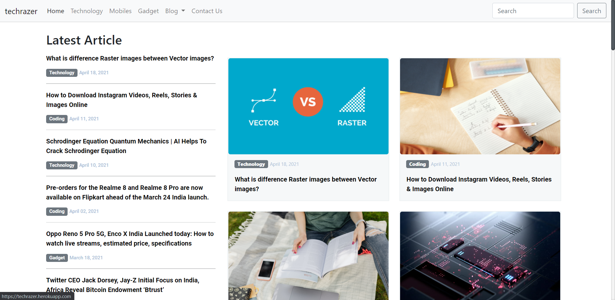Focus the Search input field
The image size is (615, 300).
tap(533, 11)
